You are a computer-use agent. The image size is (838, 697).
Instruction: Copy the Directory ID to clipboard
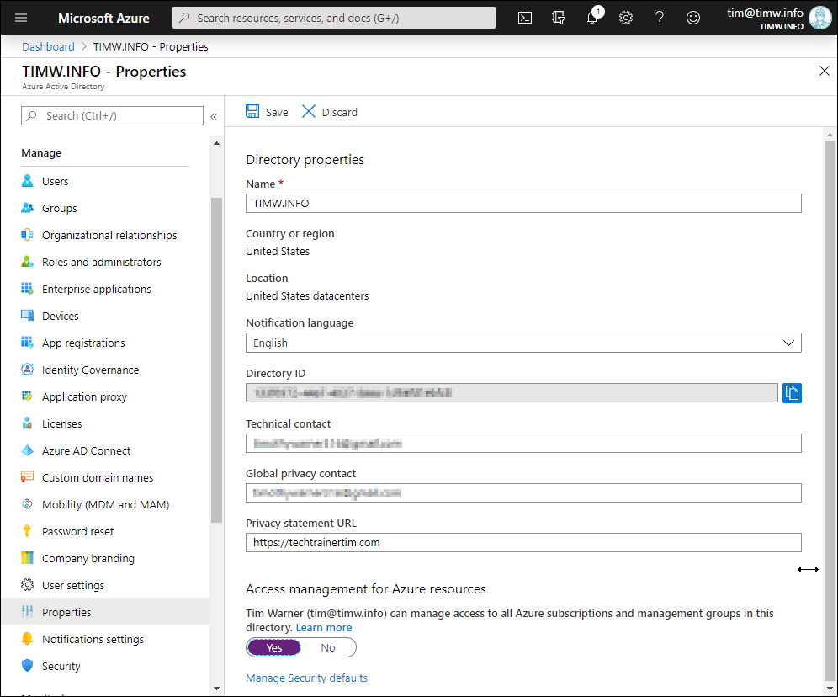pos(792,392)
